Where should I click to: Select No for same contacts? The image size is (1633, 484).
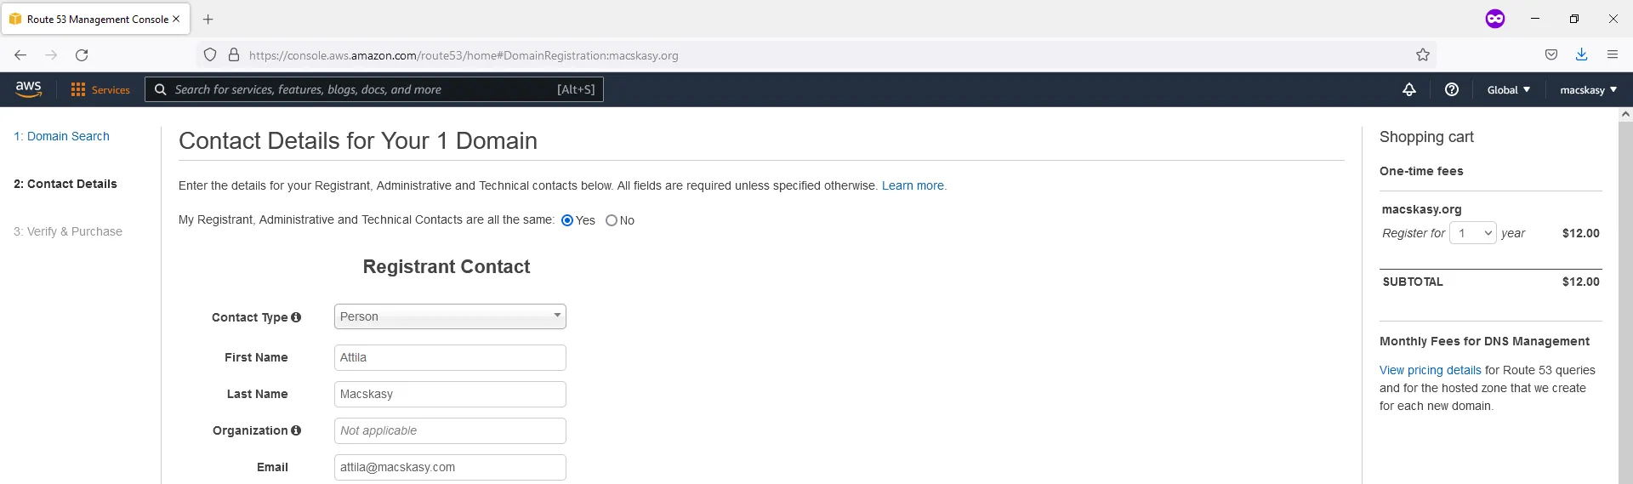[612, 220]
